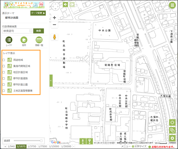
Task: Select the Street View pegman icon
Action: tap(54, 37)
